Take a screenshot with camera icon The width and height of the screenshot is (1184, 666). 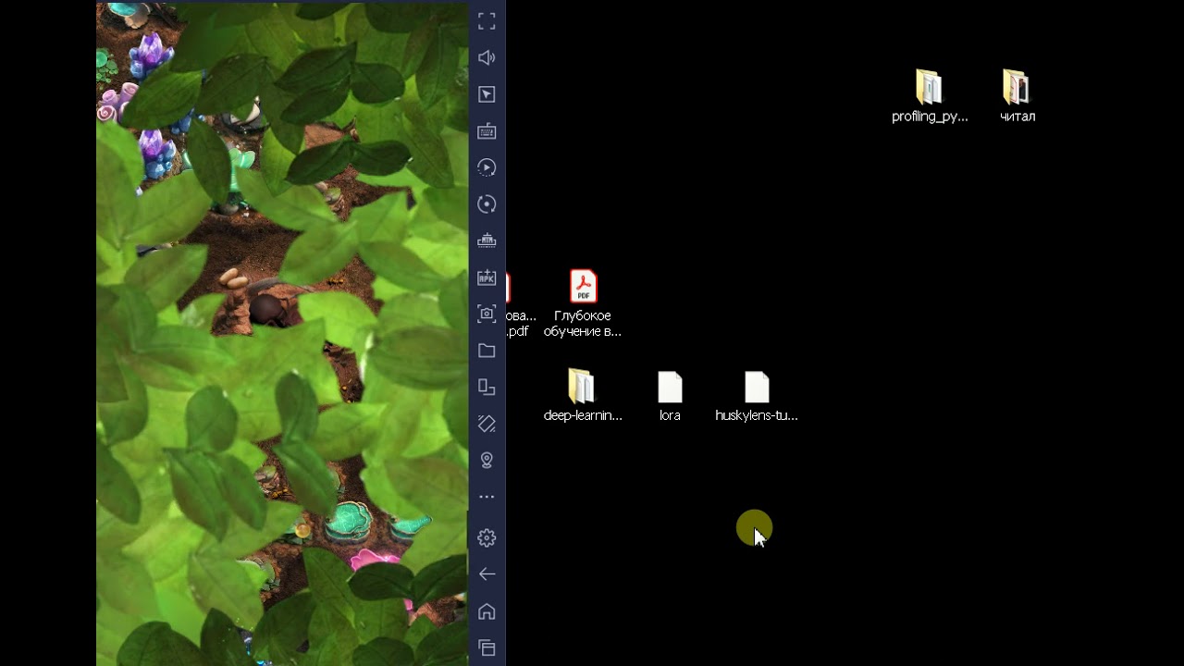(487, 314)
